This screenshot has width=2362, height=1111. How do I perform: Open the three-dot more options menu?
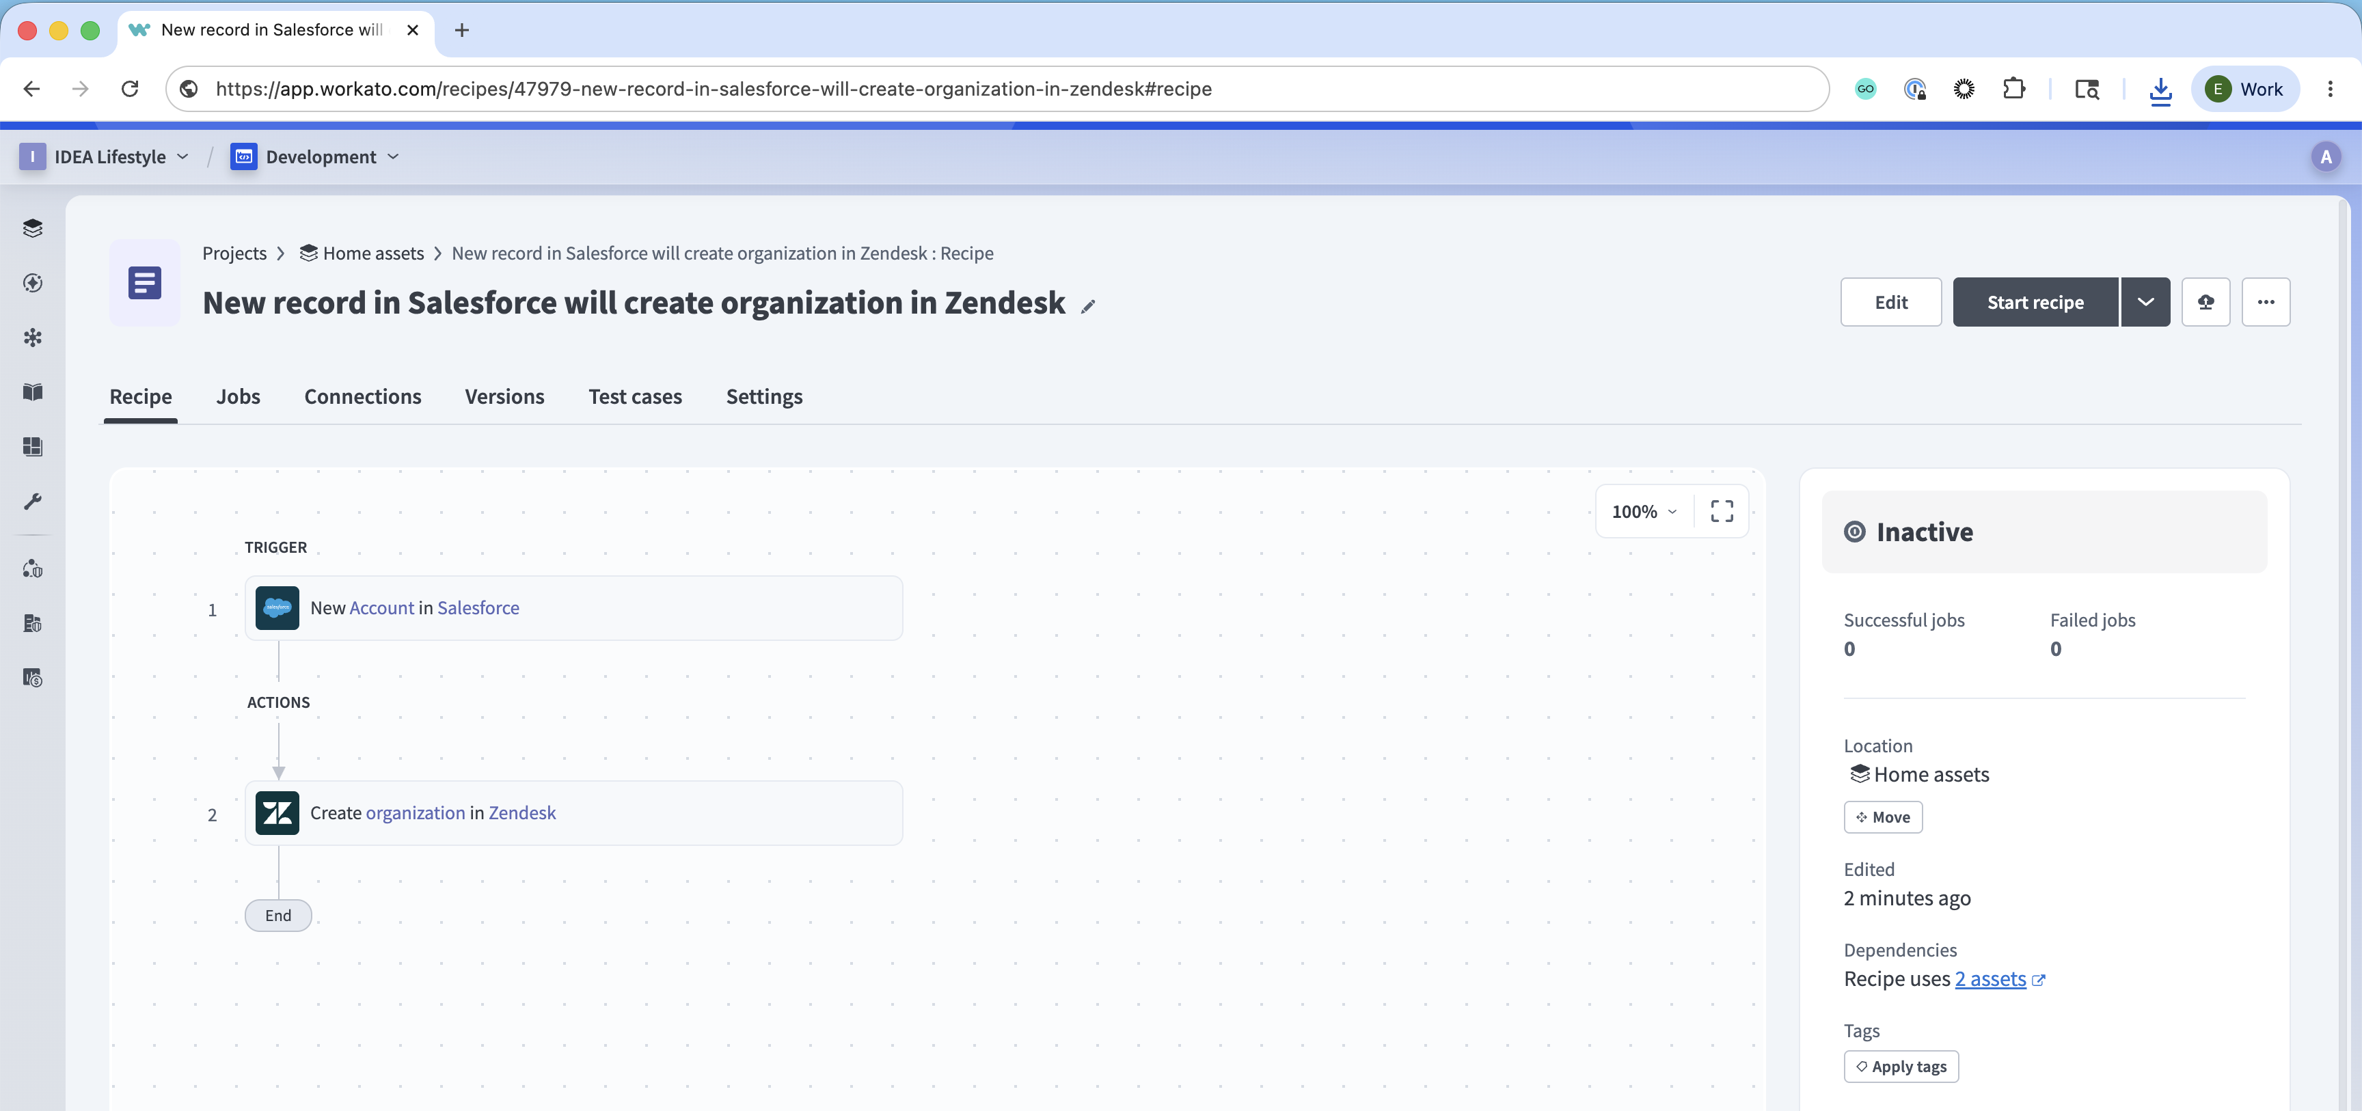[x=2266, y=303]
